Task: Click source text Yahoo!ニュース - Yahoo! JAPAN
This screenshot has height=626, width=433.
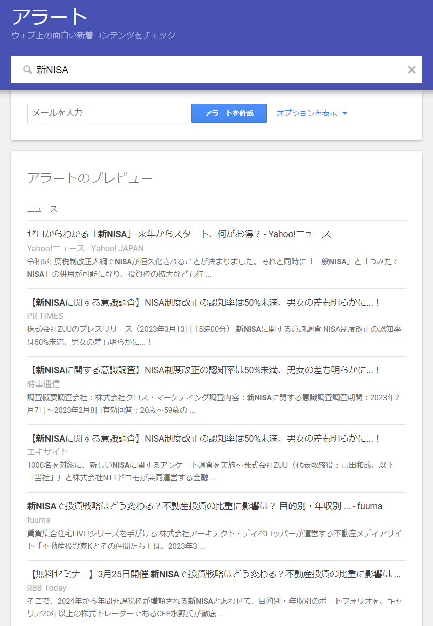Action: point(85,248)
